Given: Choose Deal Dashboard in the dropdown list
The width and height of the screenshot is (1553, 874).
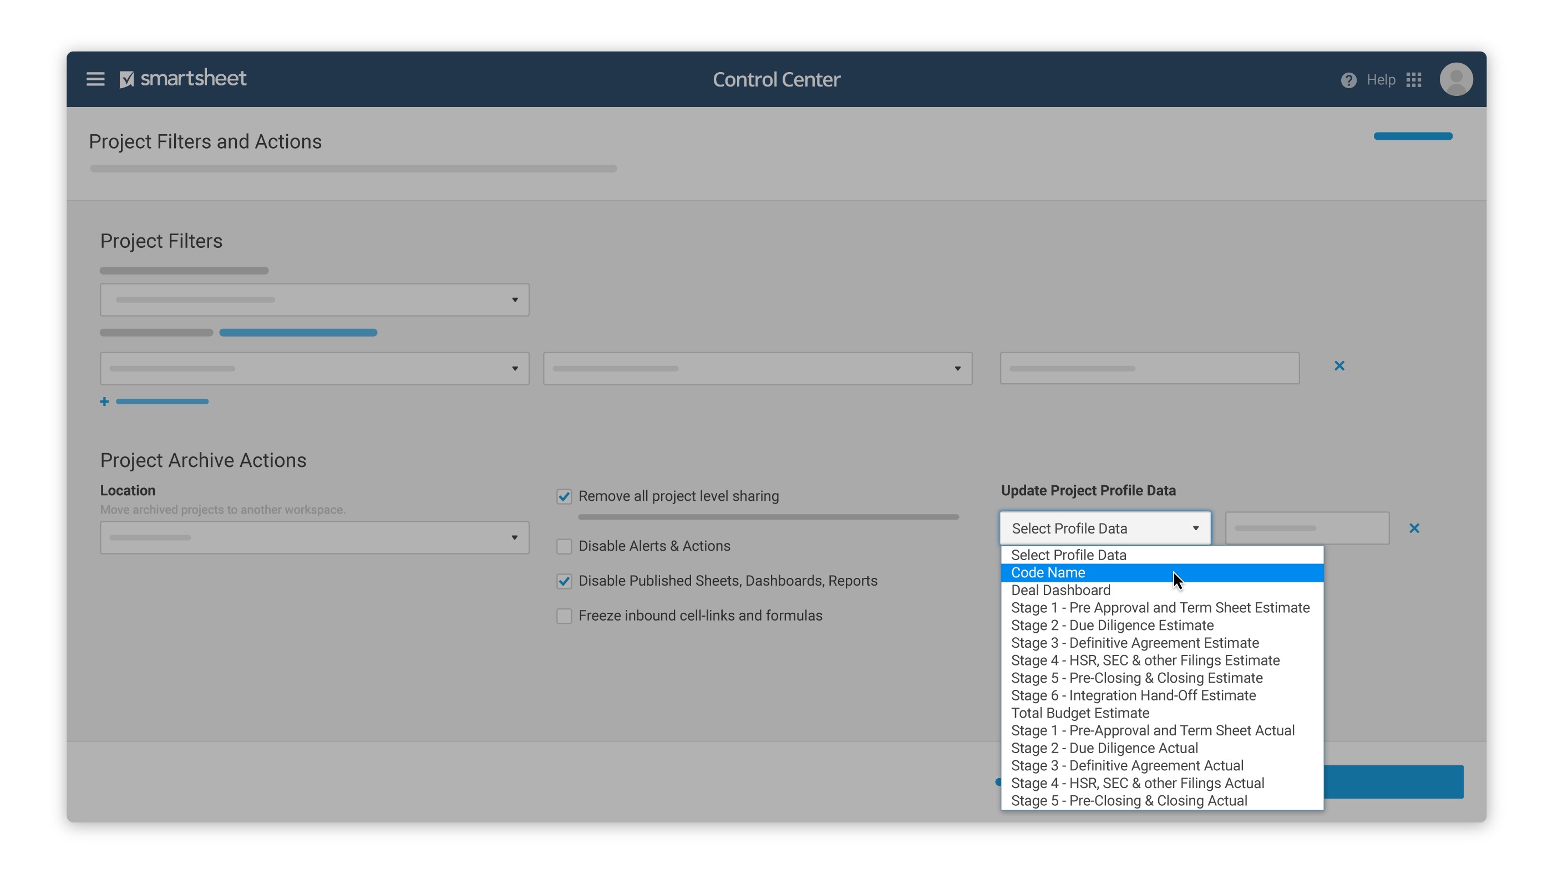Looking at the screenshot, I should tap(1060, 590).
